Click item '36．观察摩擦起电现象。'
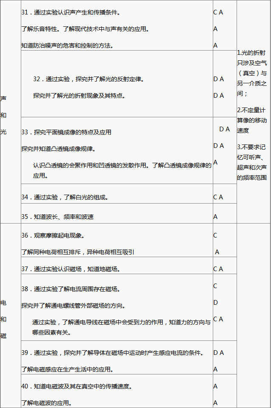The image size is (271, 408). [x=53, y=235]
